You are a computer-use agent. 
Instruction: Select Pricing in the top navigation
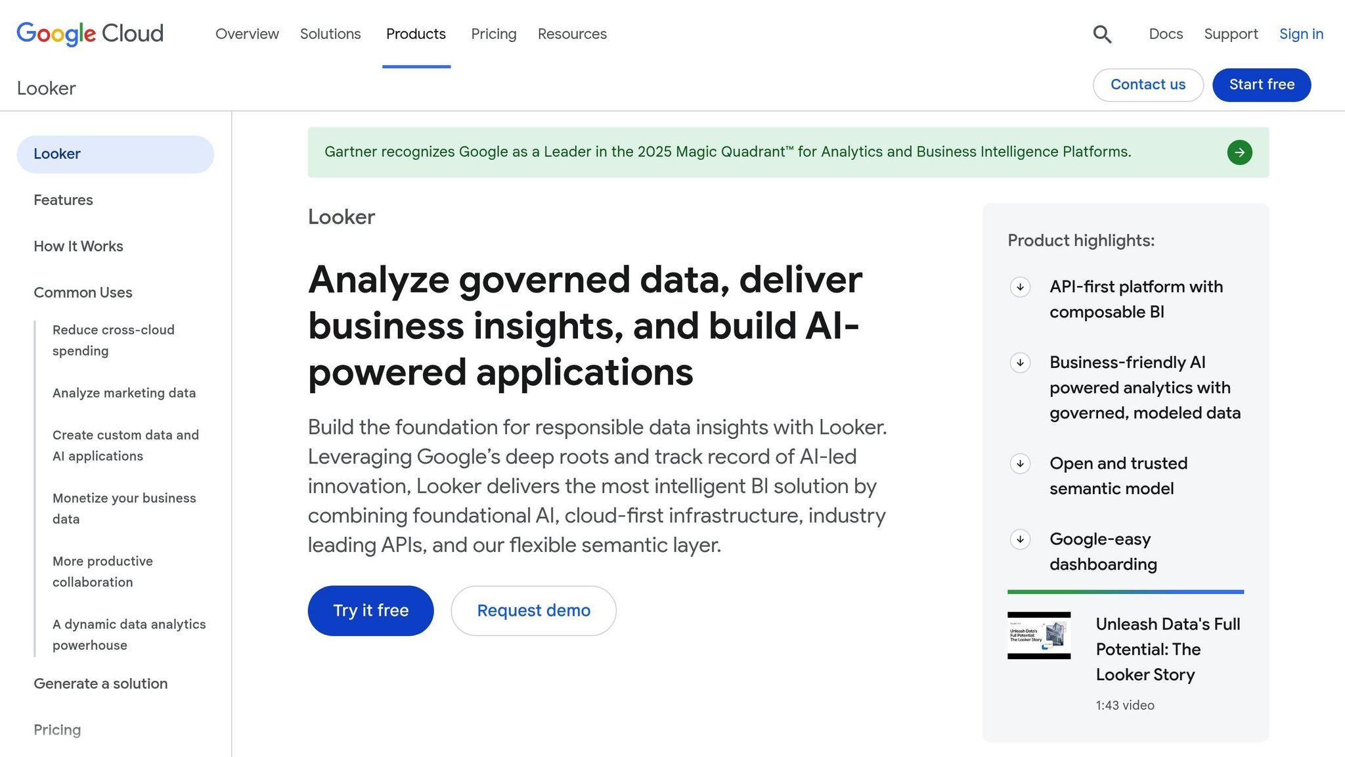(493, 34)
